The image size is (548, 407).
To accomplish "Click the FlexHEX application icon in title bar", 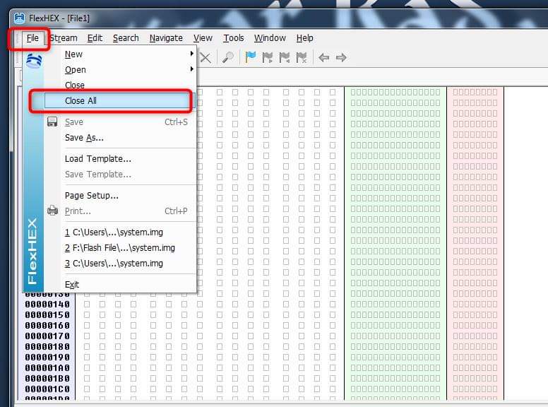I will pyautogui.click(x=20, y=18).
